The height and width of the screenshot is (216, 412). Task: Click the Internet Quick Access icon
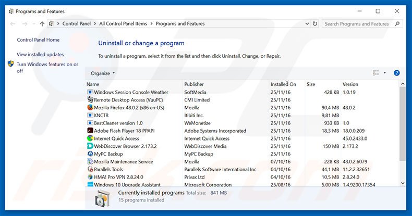(90, 138)
